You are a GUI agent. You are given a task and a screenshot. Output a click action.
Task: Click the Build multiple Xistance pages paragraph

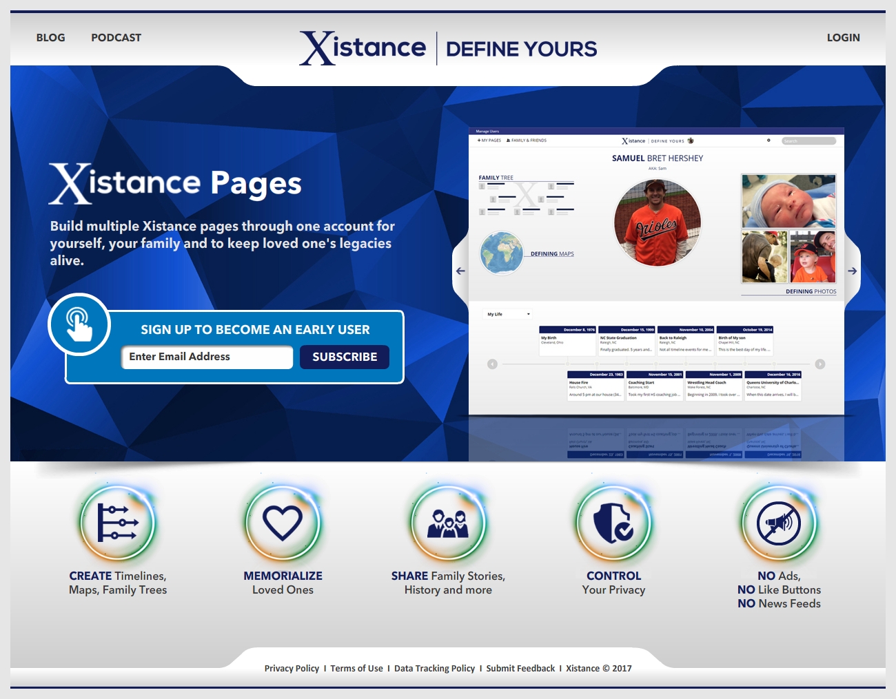click(x=222, y=244)
